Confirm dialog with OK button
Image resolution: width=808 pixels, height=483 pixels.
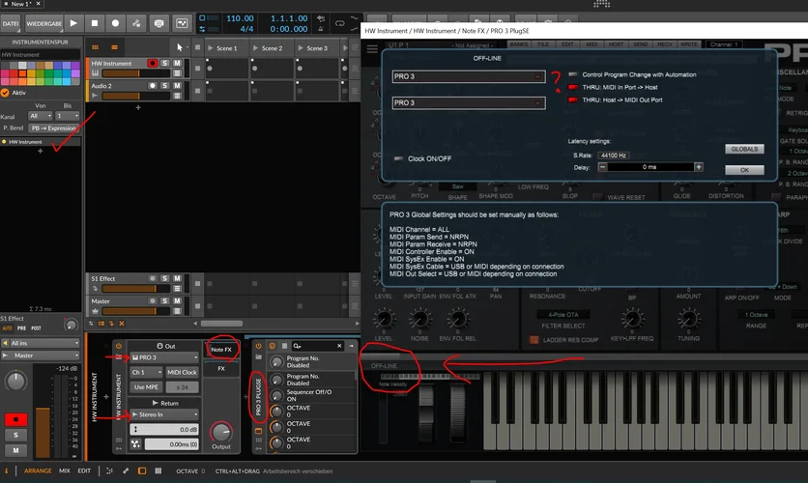[x=744, y=170]
